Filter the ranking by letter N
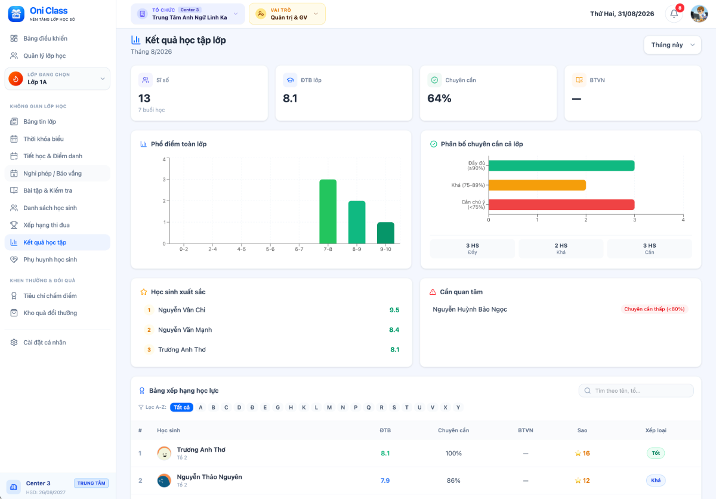The width and height of the screenshot is (716, 499). point(342,408)
